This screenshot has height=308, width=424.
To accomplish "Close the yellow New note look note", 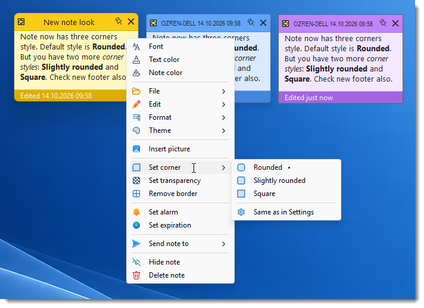I will (x=131, y=21).
